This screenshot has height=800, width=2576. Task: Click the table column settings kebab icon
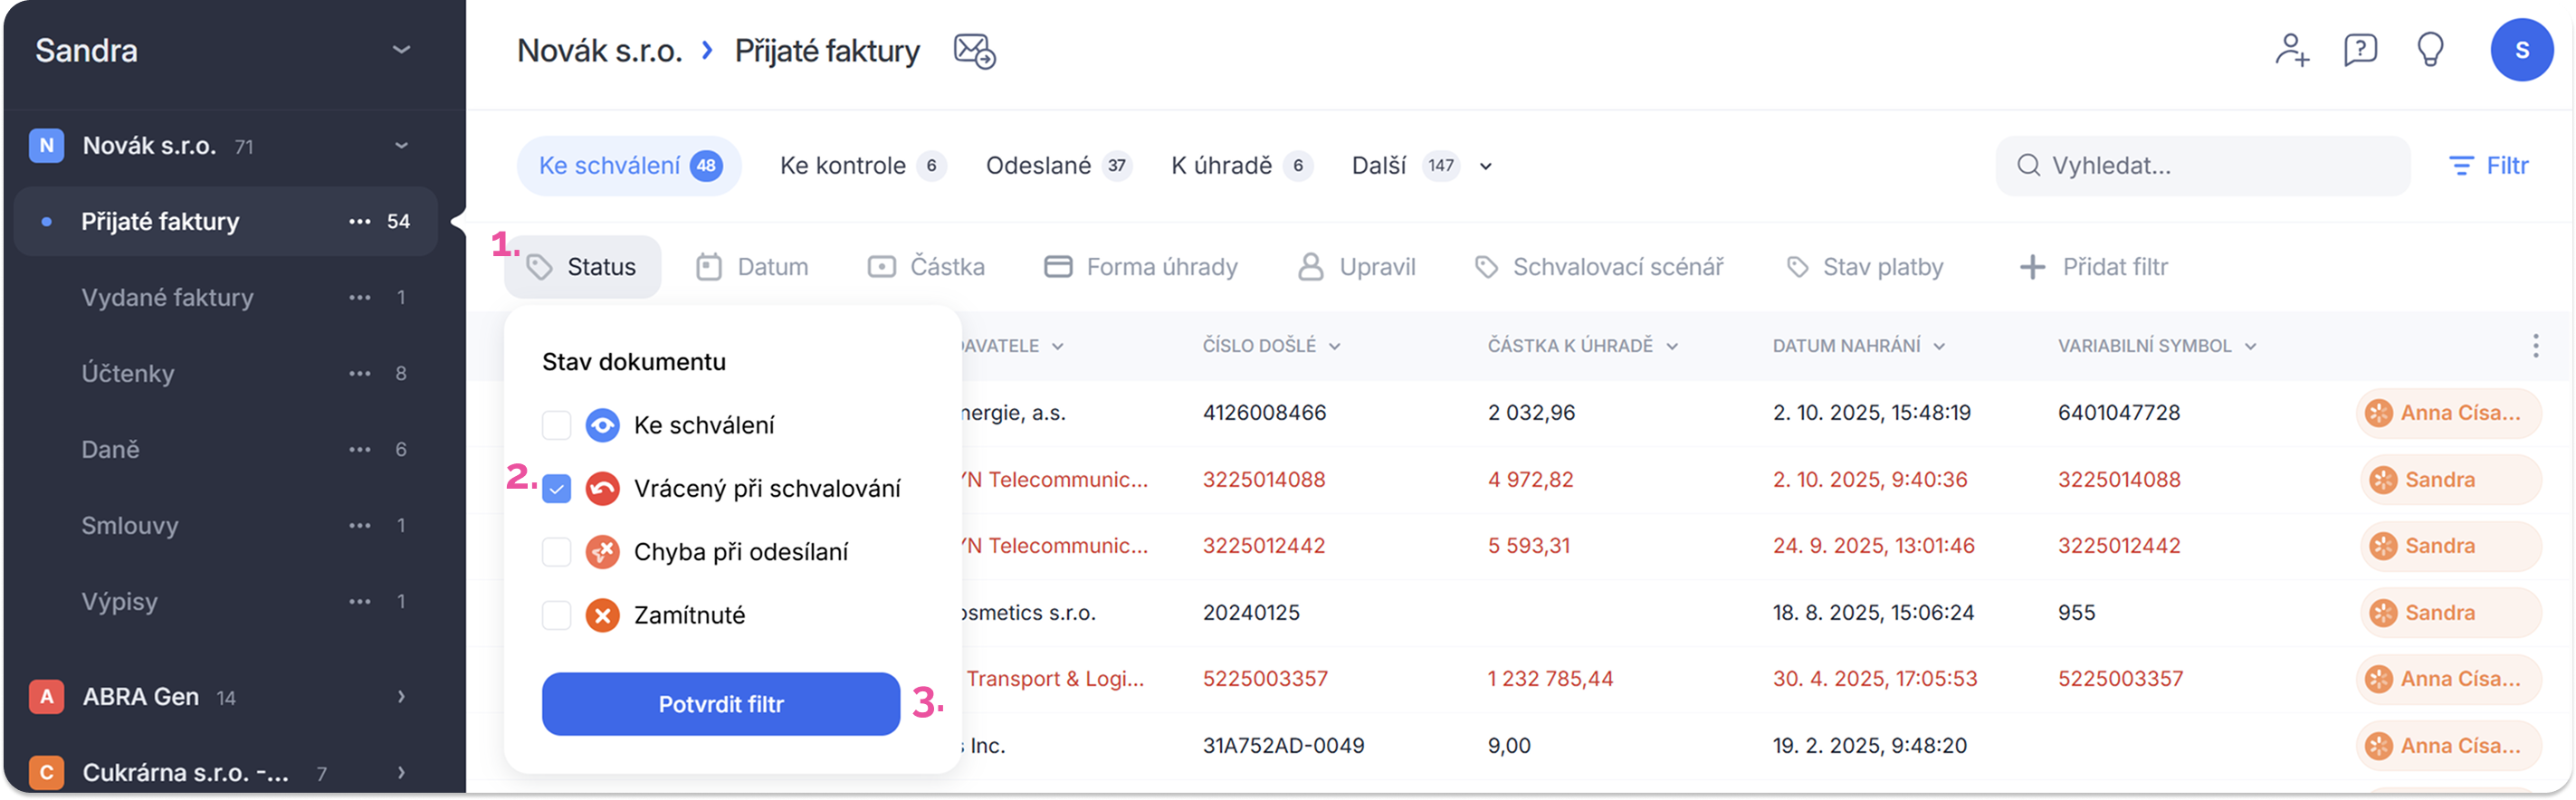click(x=2535, y=346)
